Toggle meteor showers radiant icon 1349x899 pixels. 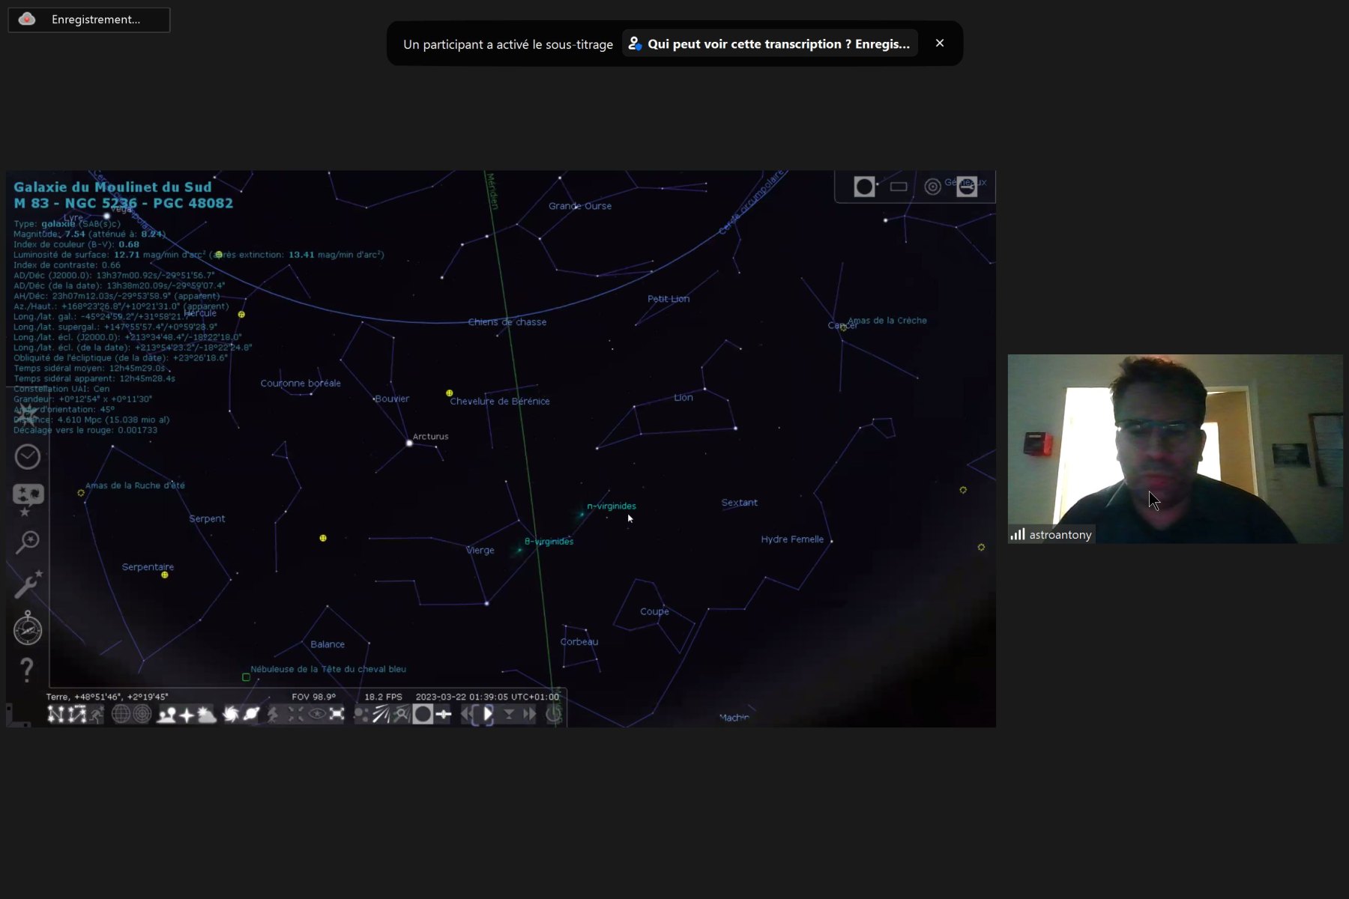(x=381, y=715)
